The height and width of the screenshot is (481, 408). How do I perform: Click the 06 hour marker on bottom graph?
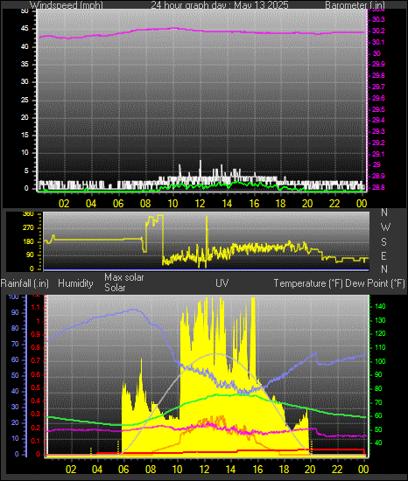[124, 469]
